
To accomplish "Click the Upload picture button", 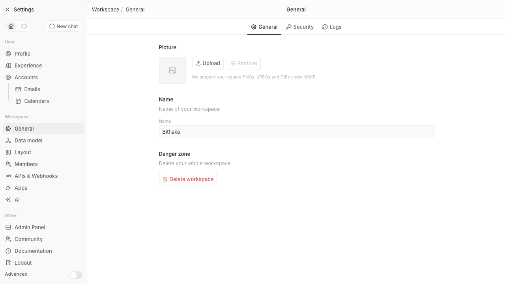I will point(208,63).
